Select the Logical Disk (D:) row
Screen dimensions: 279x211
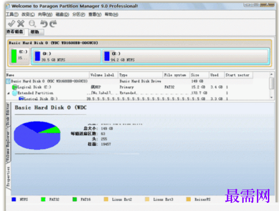point(129,98)
